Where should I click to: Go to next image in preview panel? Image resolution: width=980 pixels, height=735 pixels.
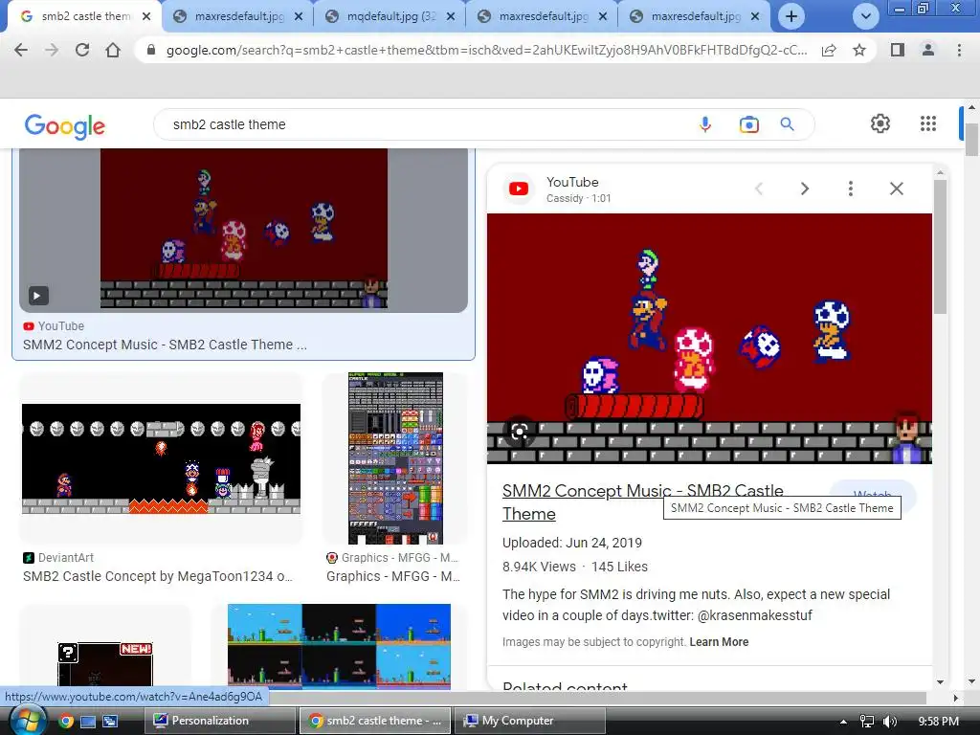point(804,189)
